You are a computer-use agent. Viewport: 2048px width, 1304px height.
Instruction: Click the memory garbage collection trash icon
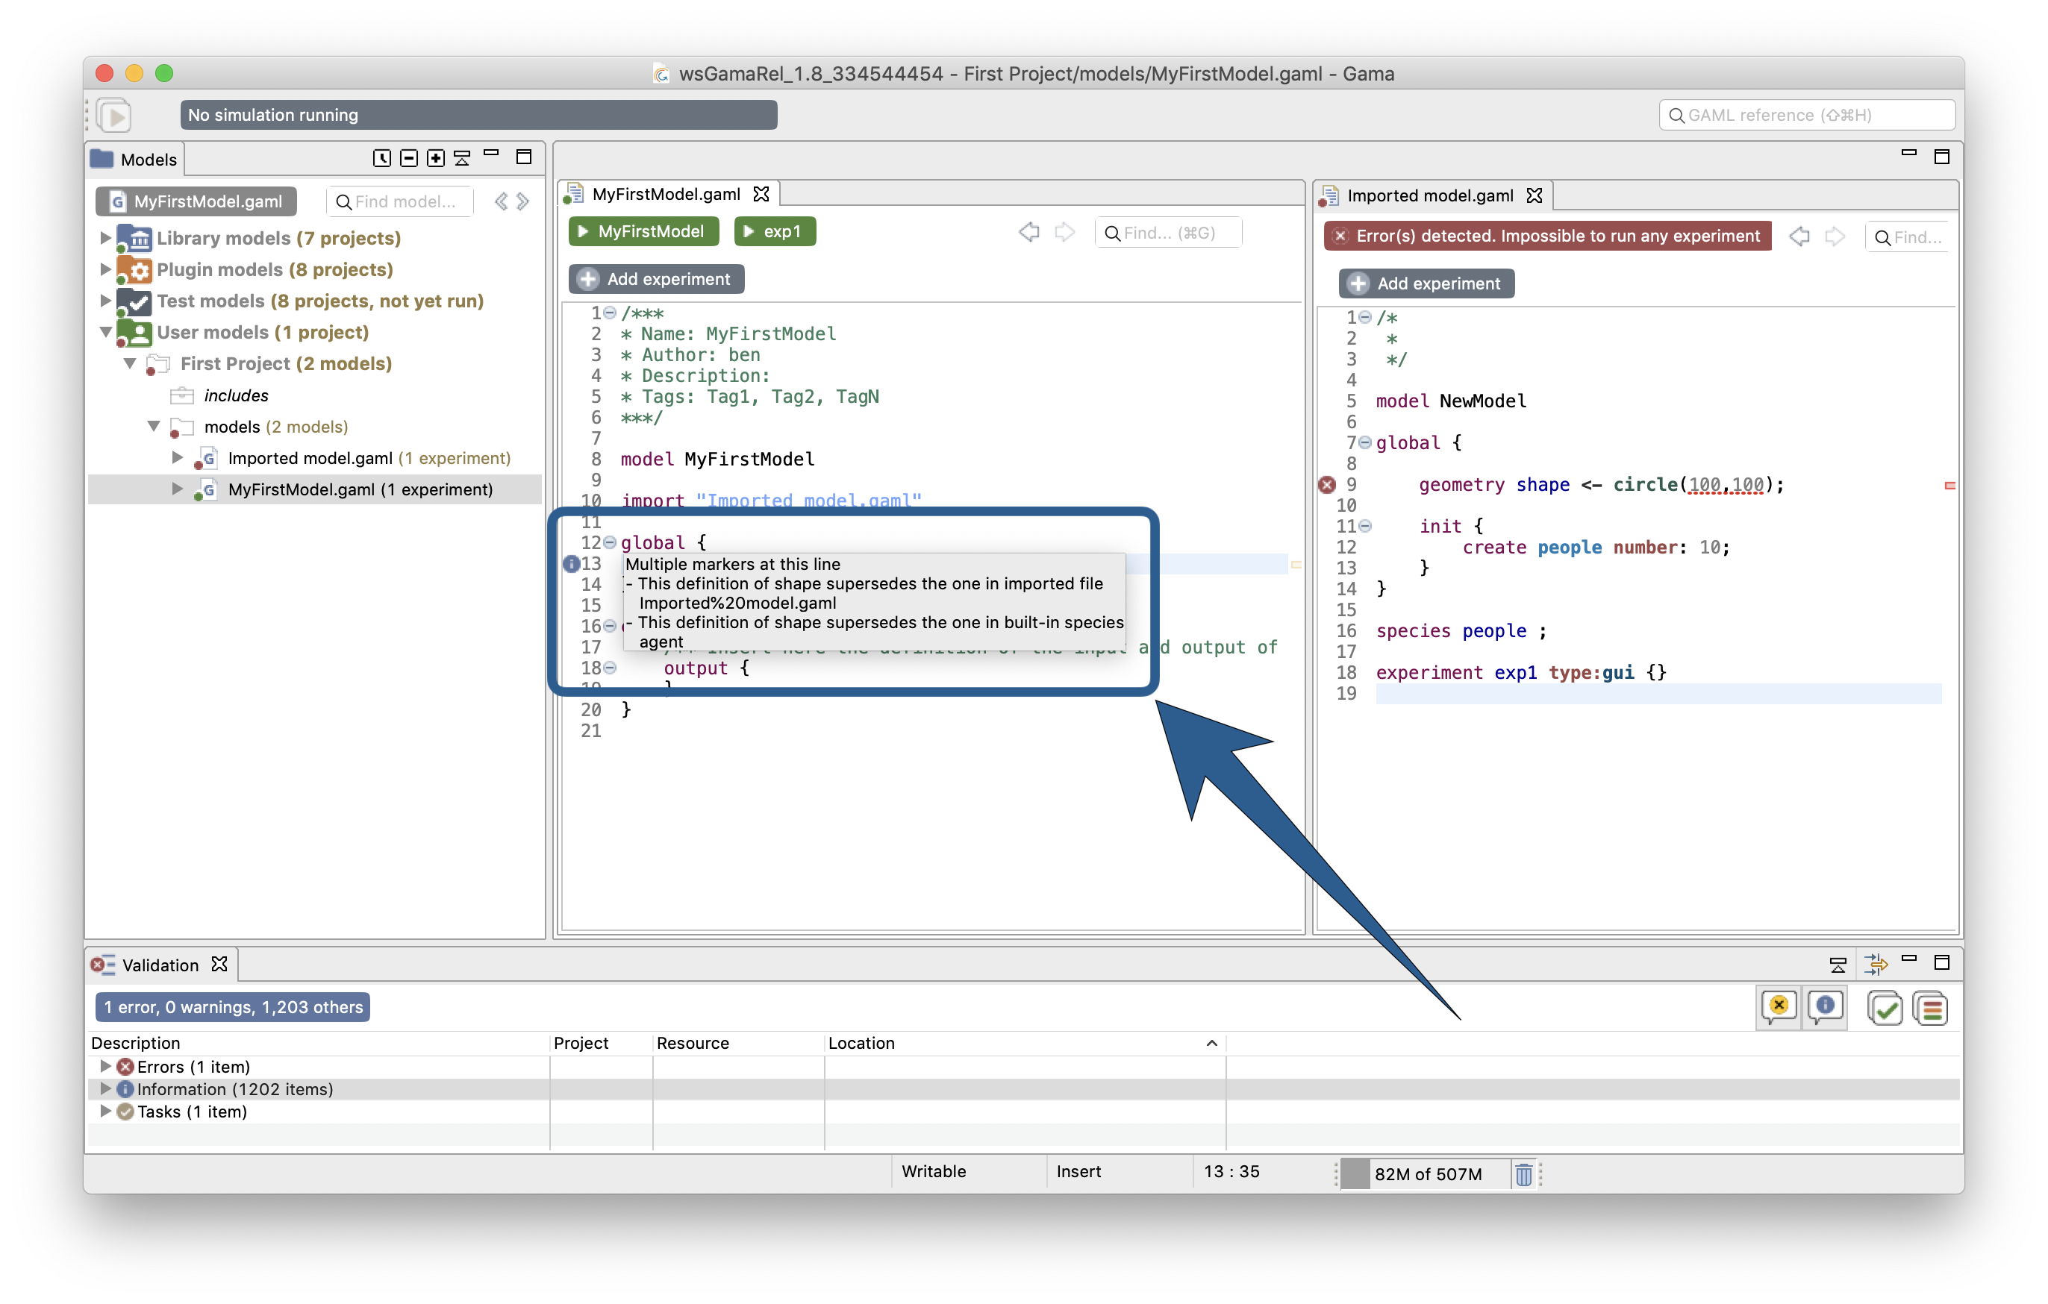pos(1523,1174)
